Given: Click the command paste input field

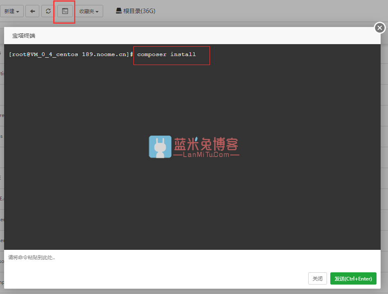Looking at the screenshot, I should coord(192,259).
